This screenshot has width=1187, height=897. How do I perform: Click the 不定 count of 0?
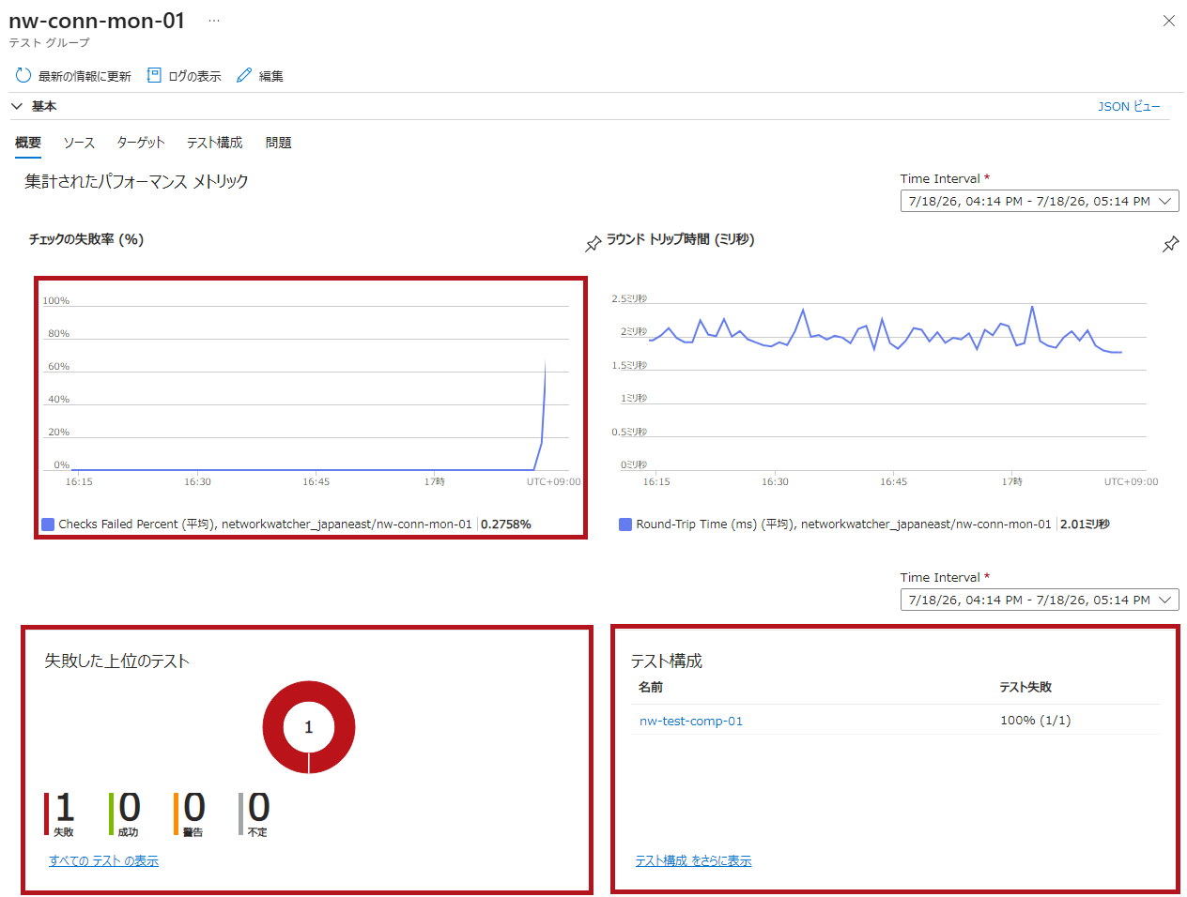tap(259, 807)
